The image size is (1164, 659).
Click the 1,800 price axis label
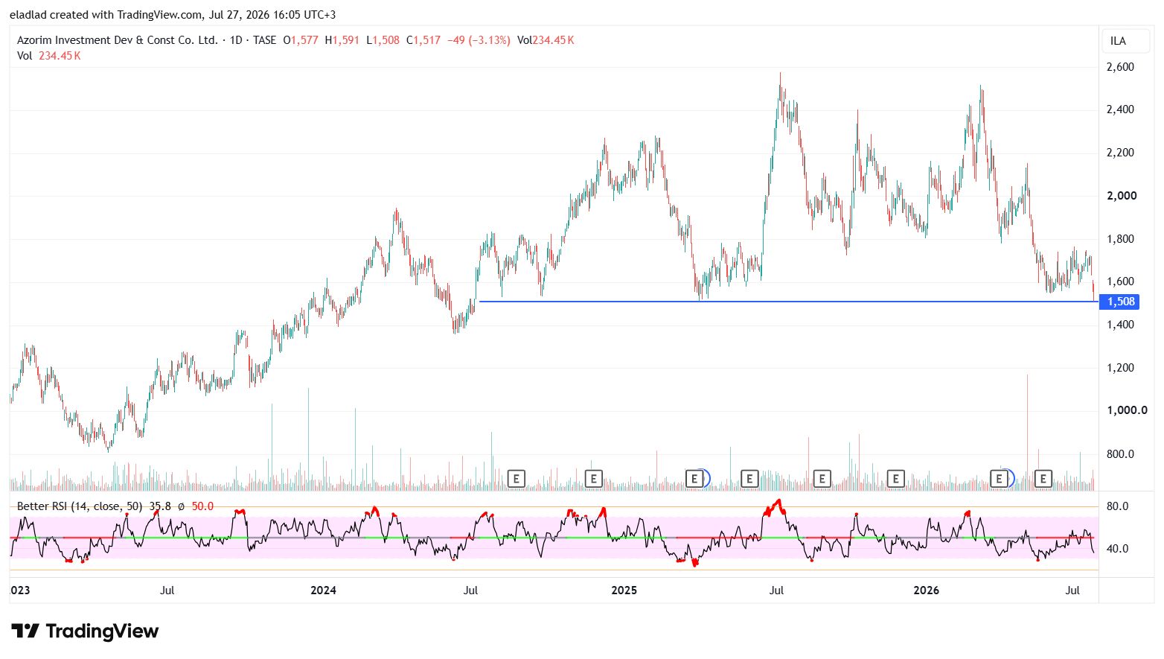pos(1120,239)
